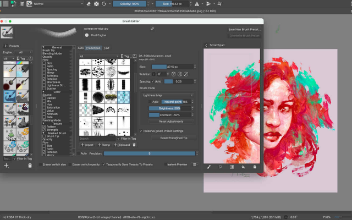
Task: Click middle round icon right of Rotation field
Action: pos(180,74)
